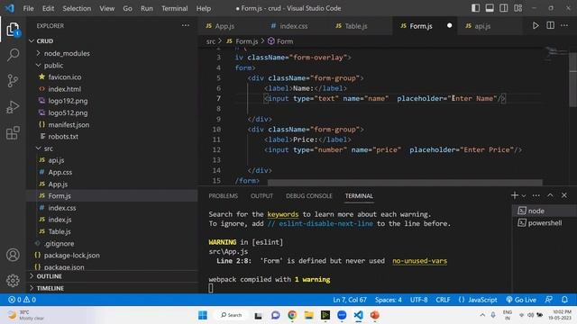Switch to the OUTPUT panel tab
Image resolution: width=577 pixels, height=324 pixels.
(x=261, y=196)
